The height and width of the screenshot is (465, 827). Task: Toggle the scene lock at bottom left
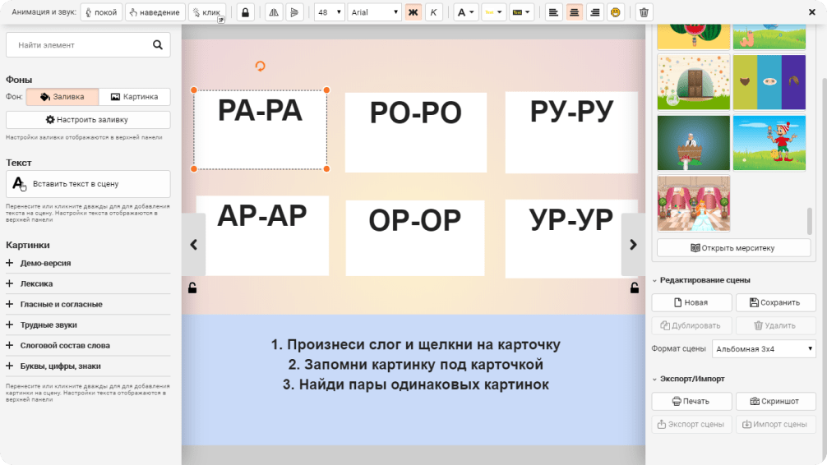[x=192, y=288]
